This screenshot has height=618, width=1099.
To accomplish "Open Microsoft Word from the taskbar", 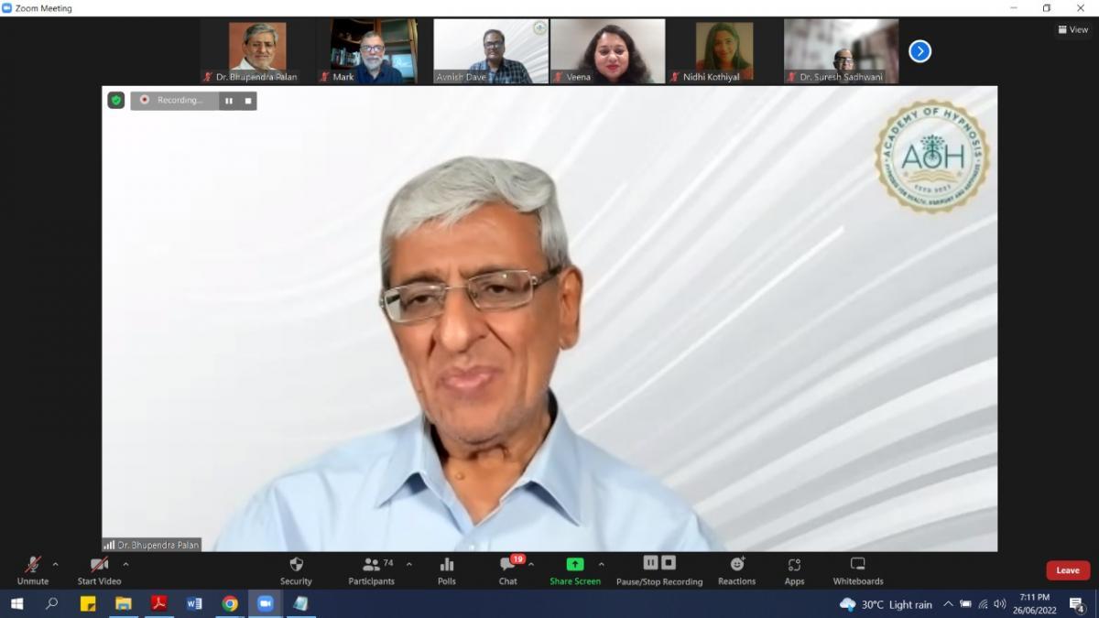I will [194, 603].
